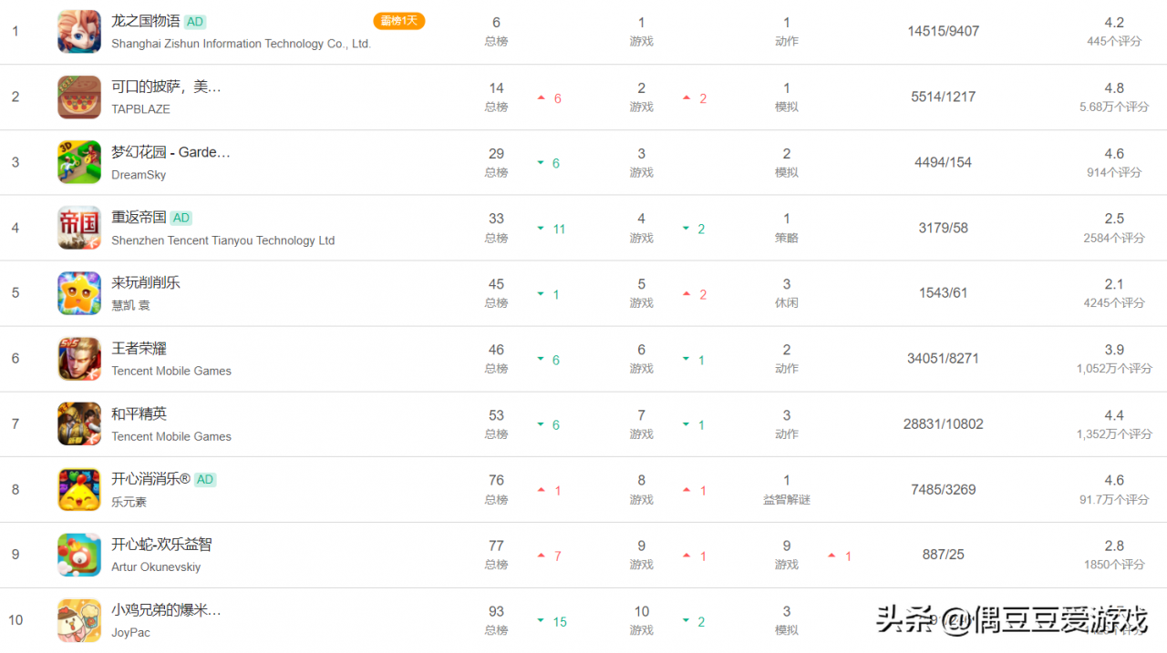Image resolution: width=1167 pixels, height=653 pixels.
Task: Click the 梦幻花园 Gardenscapes icon
Action: click(79, 163)
